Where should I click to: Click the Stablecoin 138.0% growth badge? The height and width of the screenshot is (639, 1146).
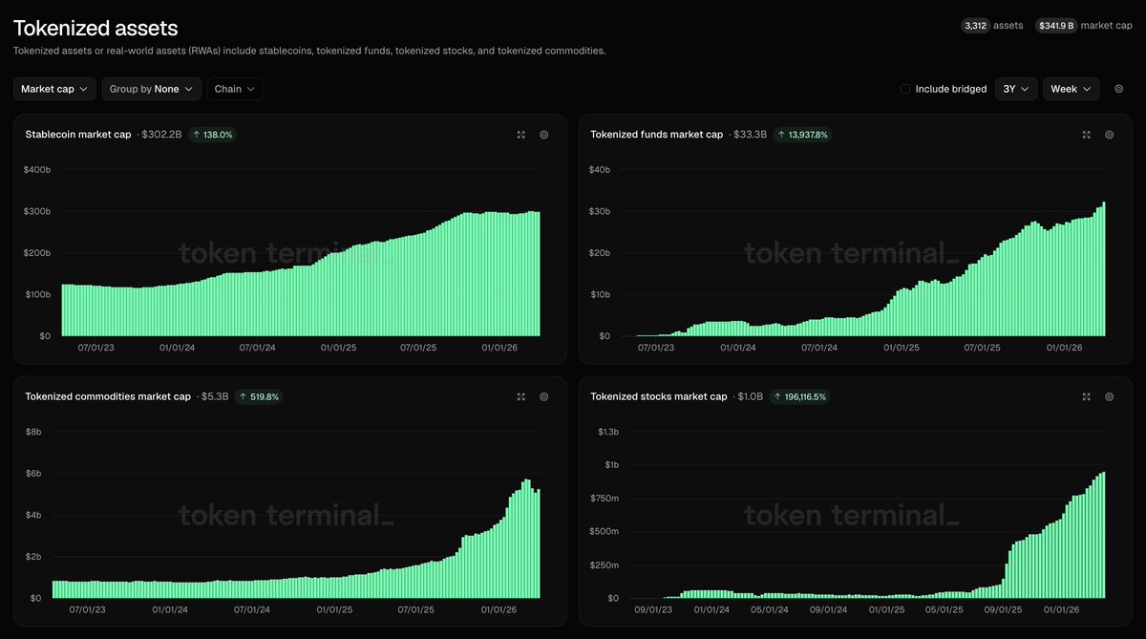(212, 135)
